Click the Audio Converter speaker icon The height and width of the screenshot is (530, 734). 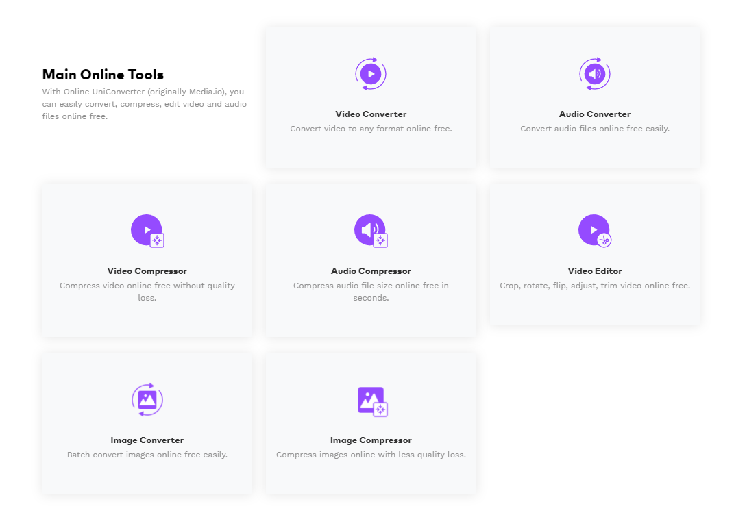point(594,74)
